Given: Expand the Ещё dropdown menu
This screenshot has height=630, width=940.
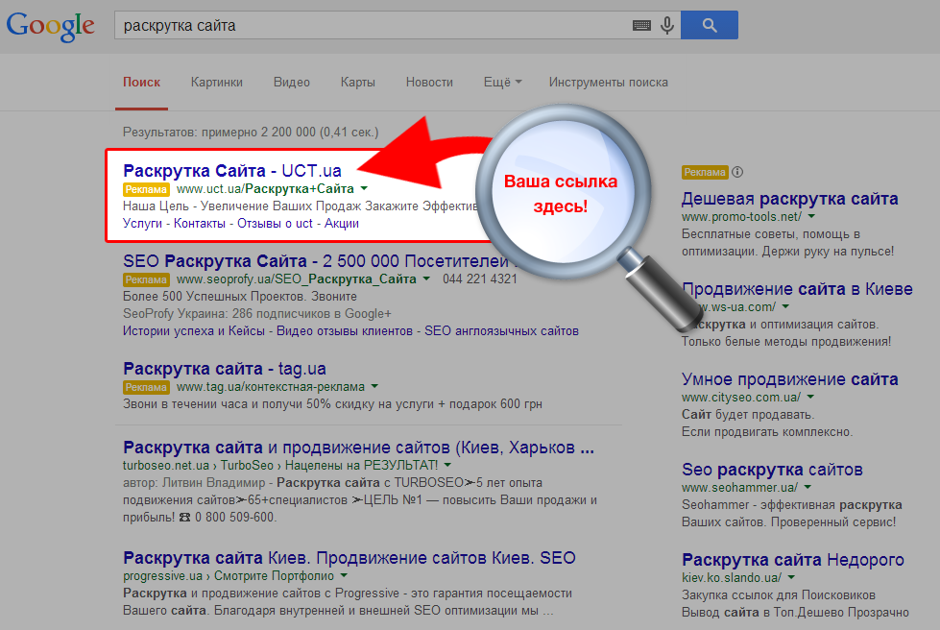Looking at the screenshot, I should (x=502, y=83).
